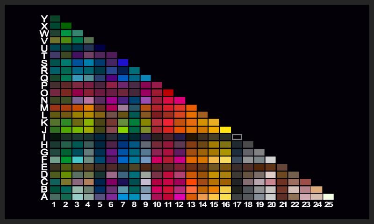Pick the cyan swatch at F3
Screen dimensions: 374x224
[78, 160]
